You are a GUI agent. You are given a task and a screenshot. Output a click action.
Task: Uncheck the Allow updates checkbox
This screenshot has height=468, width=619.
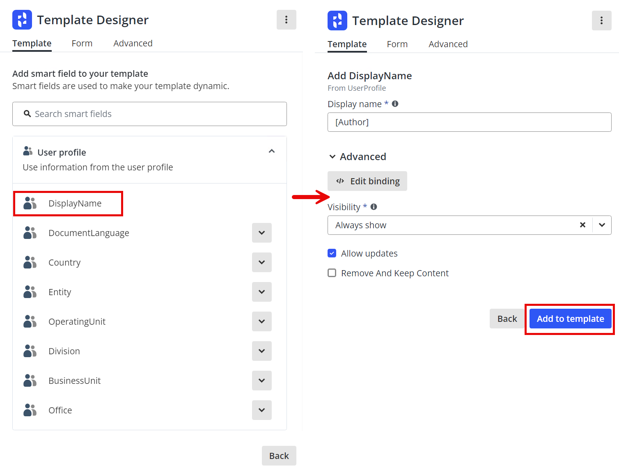[332, 253]
